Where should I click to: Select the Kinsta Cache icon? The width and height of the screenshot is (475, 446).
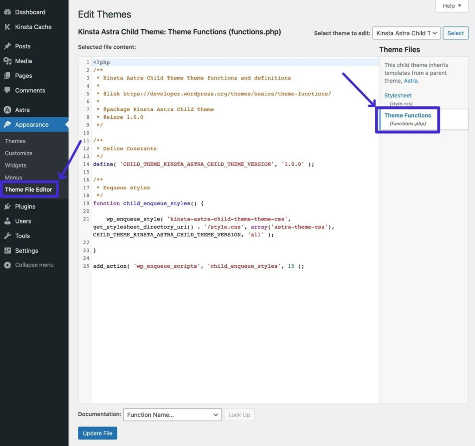(8, 27)
